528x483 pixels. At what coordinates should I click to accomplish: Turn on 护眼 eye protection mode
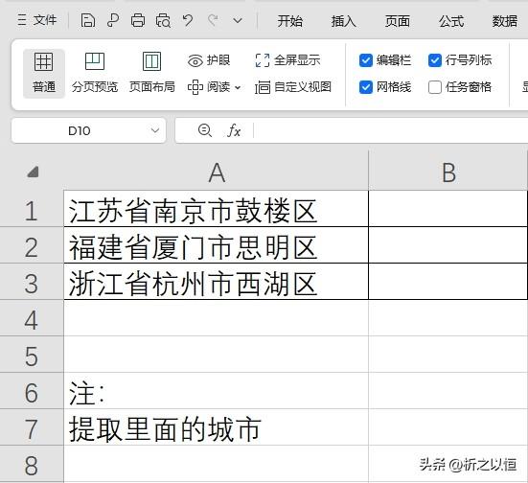[209, 60]
